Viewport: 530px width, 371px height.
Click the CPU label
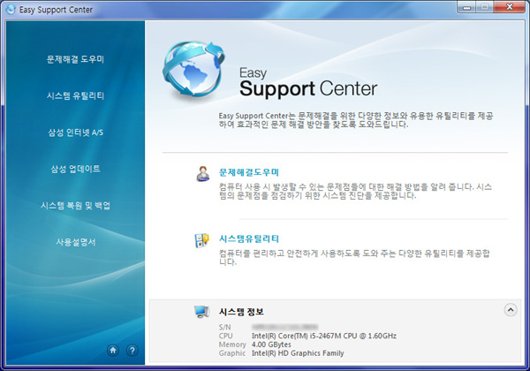(226, 336)
